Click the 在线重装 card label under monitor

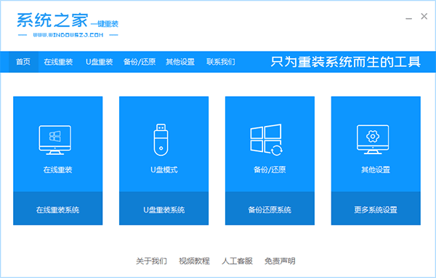tap(58, 170)
